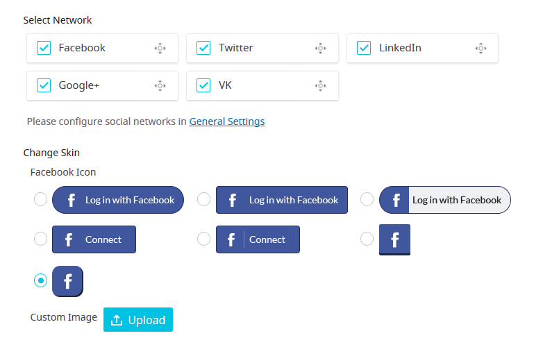Image resolution: width=543 pixels, height=338 pixels.
Task: Click the move handle icon for LinkedIn
Action: pyautogui.click(x=481, y=48)
